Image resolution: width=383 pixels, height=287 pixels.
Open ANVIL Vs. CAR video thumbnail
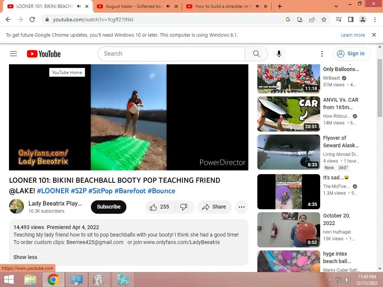point(289,114)
